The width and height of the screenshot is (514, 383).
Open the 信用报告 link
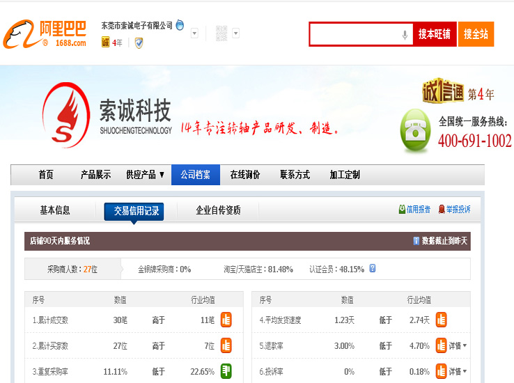pyautogui.click(x=419, y=209)
